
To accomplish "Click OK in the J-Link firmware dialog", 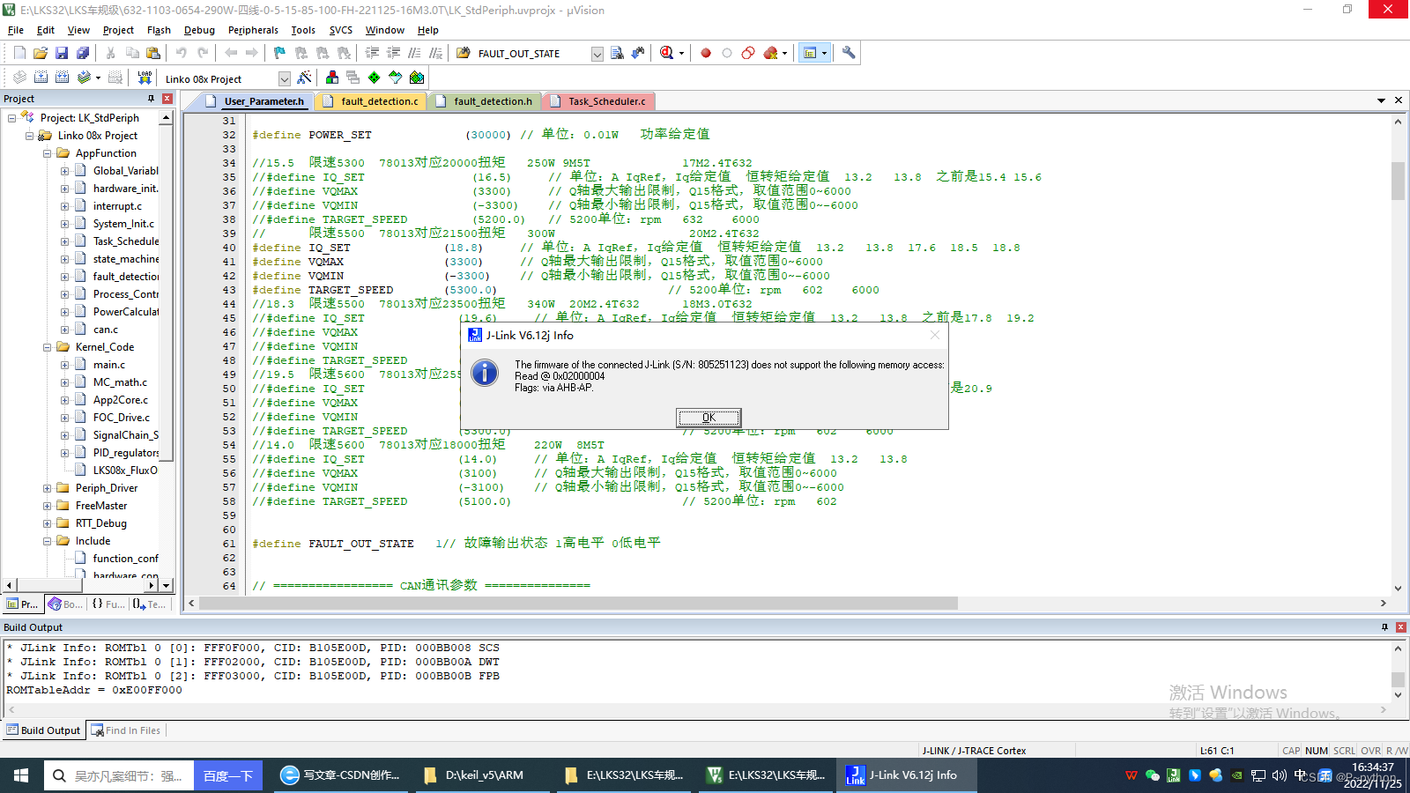I will (709, 417).
